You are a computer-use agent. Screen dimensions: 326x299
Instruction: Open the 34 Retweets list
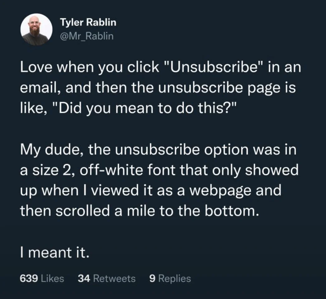pyautogui.click(x=106, y=278)
